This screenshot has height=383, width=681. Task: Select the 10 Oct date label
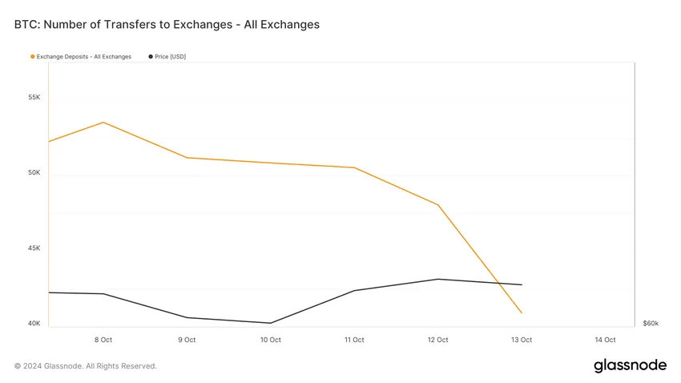(x=271, y=340)
